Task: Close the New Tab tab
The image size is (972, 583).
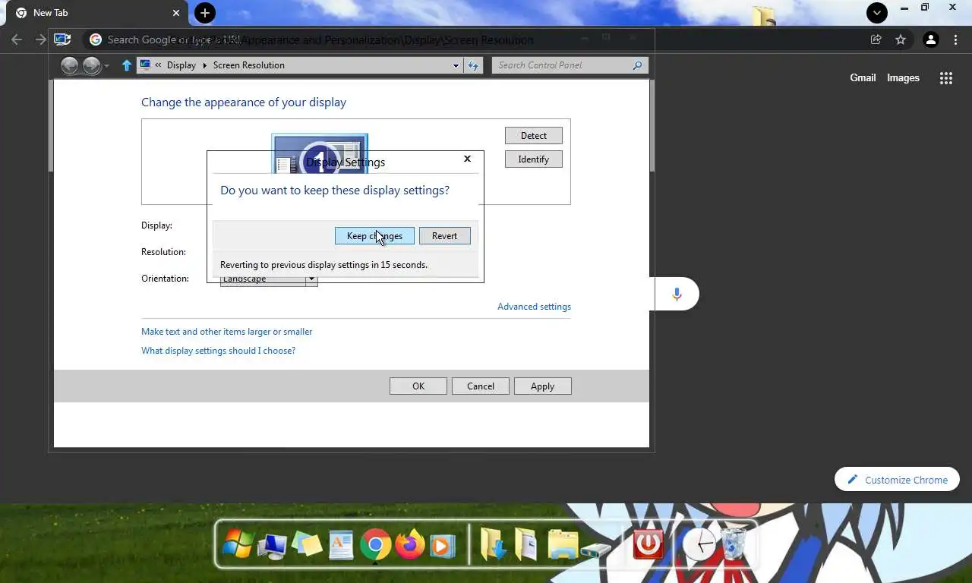Action: [x=176, y=13]
